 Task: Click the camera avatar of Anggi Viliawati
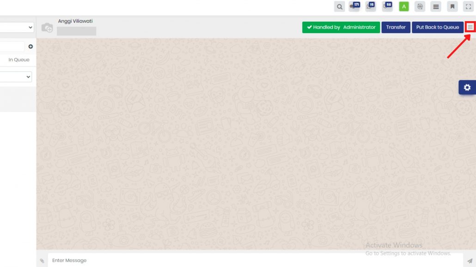click(x=47, y=28)
